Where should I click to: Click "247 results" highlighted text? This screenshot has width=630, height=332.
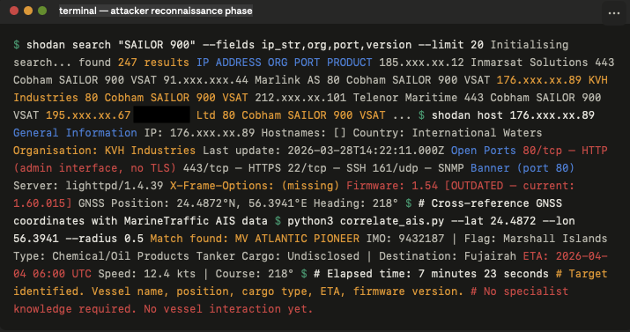[153, 63]
